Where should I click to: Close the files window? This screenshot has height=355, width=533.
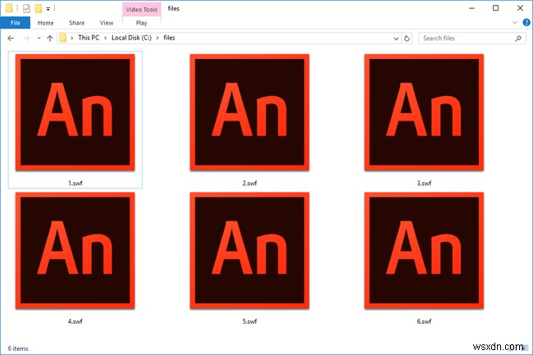point(520,8)
